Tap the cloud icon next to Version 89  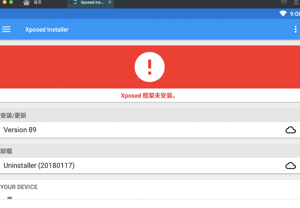click(x=290, y=130)
